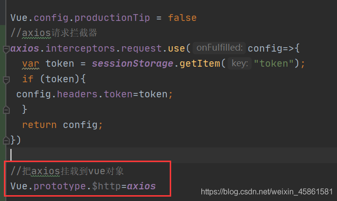The width and height of the screenshot is (337, 201).
Task: Click the $http property in Vue.prototype line
Action: coord(106,186)
